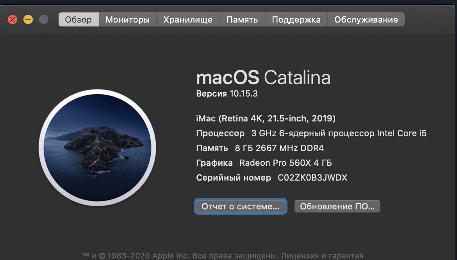Close the About This Mac window
457x260 pixels.
pyautogui.click(x=12, y=19)
